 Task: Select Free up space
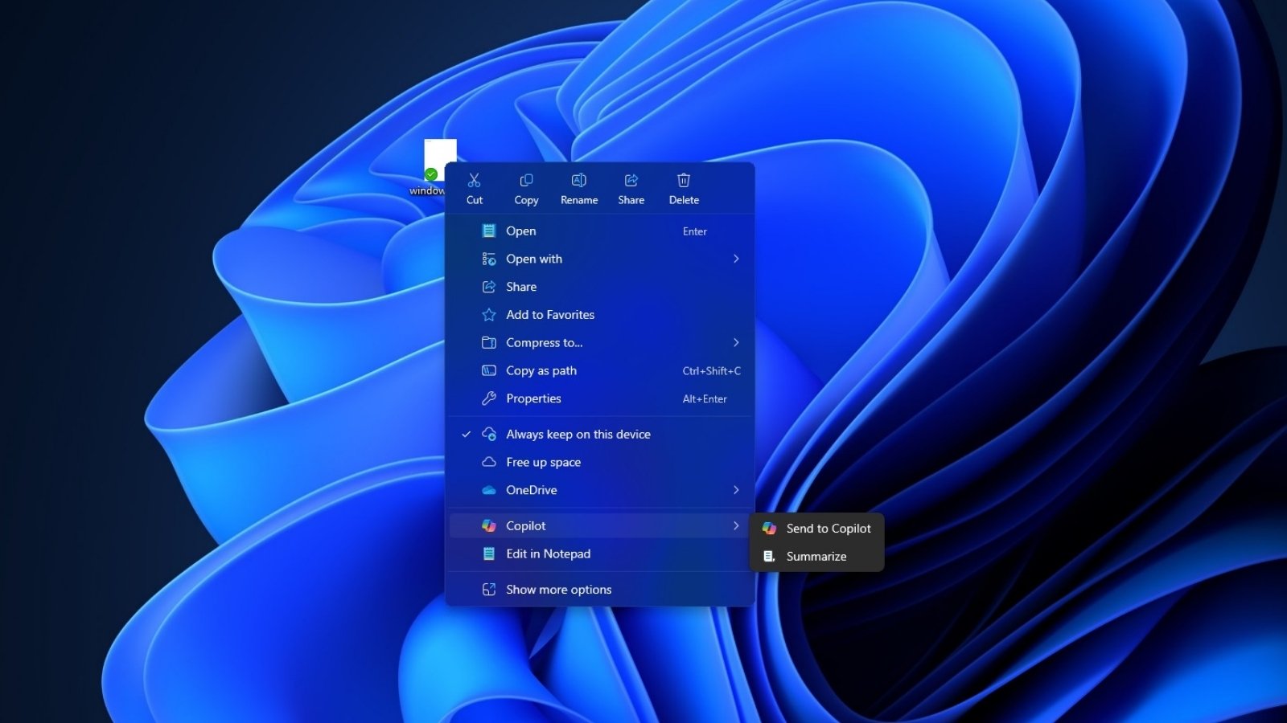pos(600,462)
